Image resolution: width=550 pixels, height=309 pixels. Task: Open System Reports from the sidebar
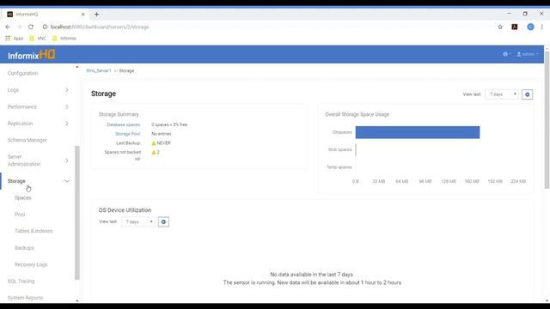(x=25, y=298)
